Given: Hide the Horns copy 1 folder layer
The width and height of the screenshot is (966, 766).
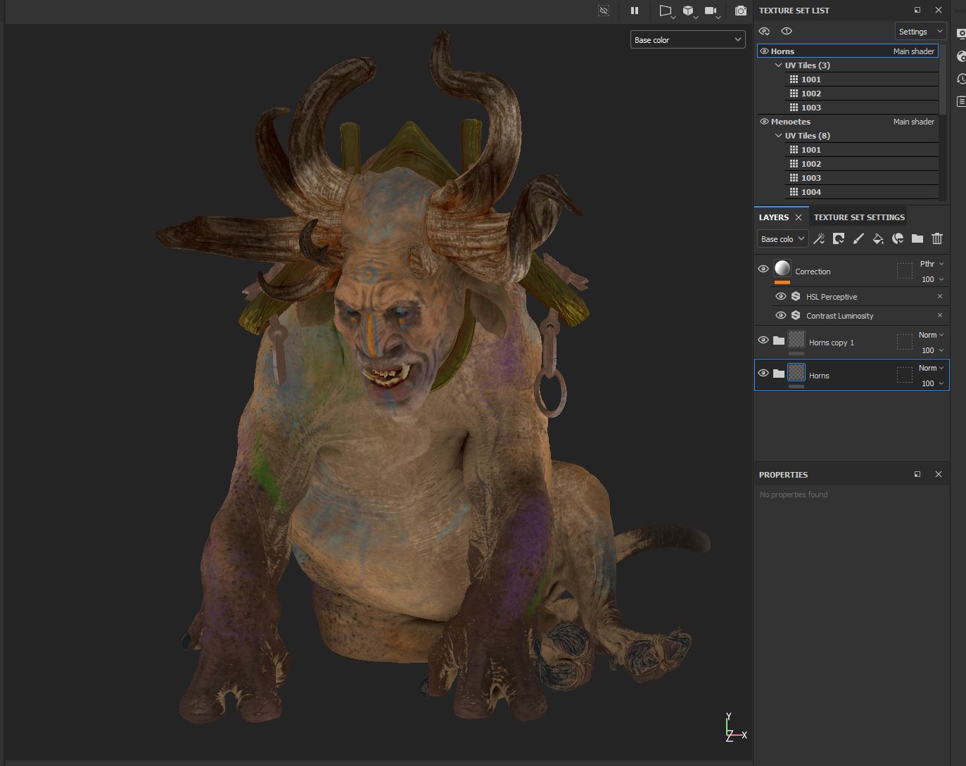Looking at the screenshot, I should pos(763,340).
